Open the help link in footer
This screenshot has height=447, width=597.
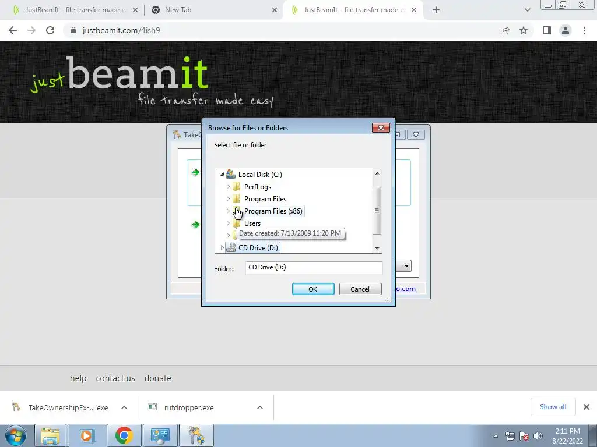(x=78, y=378)
